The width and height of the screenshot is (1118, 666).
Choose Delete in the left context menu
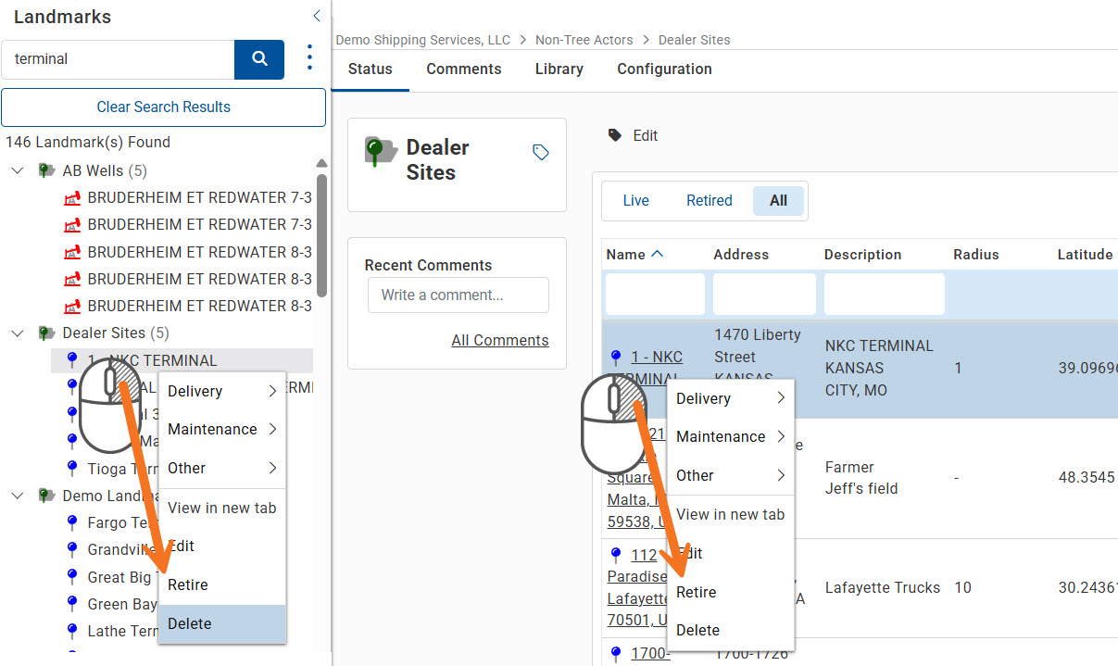tap(222, 623)
